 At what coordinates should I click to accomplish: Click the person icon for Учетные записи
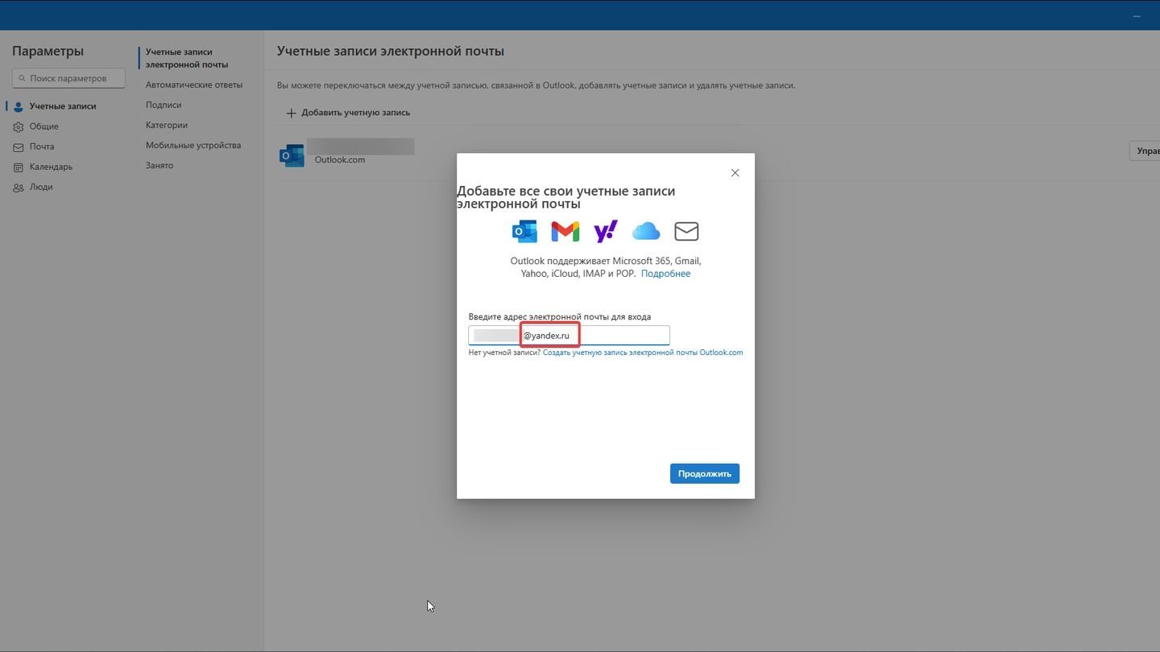(19, 106)
